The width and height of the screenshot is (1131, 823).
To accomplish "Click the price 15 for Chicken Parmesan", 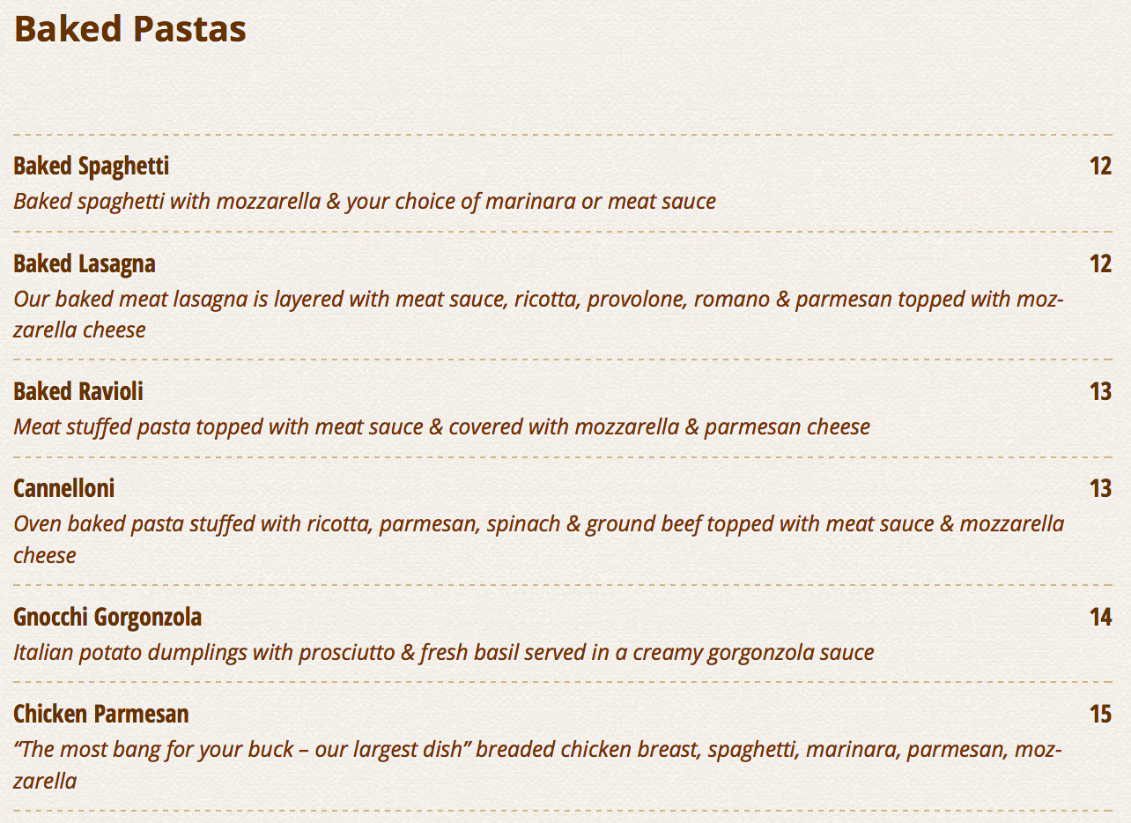I will [x=1100, y=714].
